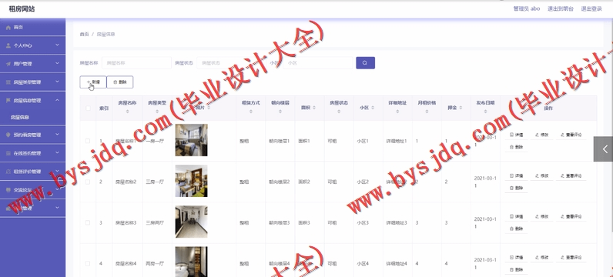Click the cell text 详细地址3
The width and height of the screenshot is (613, 277).
(397, 222)
